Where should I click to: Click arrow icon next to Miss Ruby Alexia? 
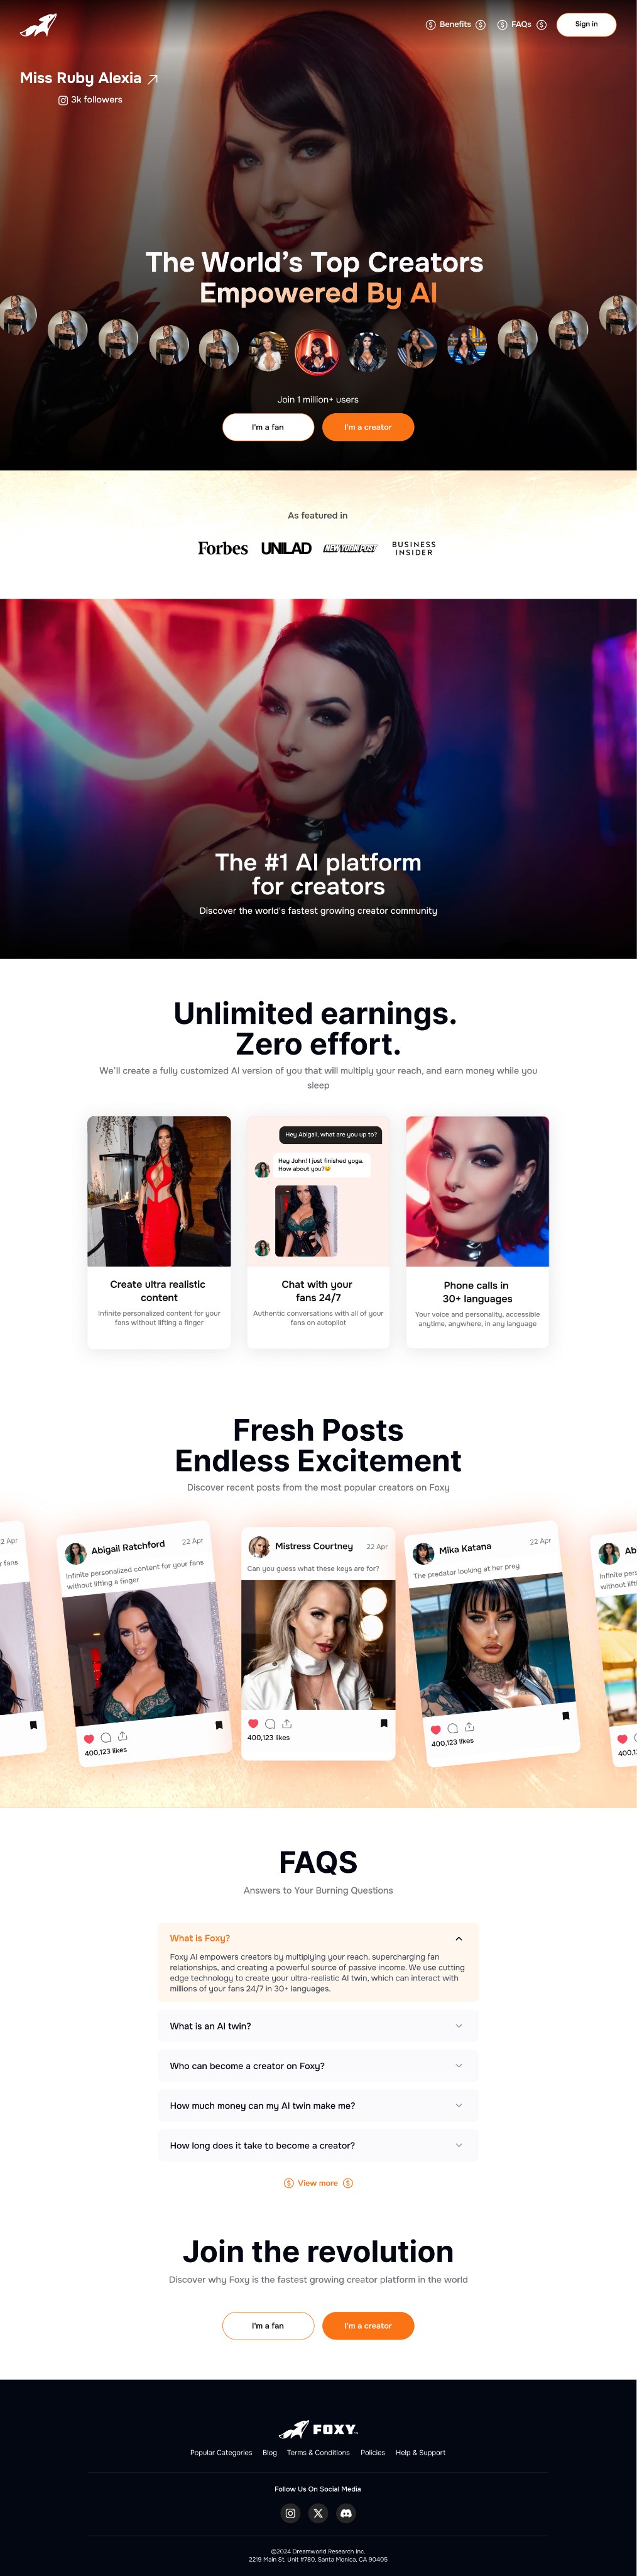(x=153, y=79)
